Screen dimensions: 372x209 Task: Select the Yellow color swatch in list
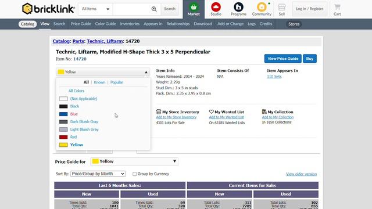click(63, 145)
